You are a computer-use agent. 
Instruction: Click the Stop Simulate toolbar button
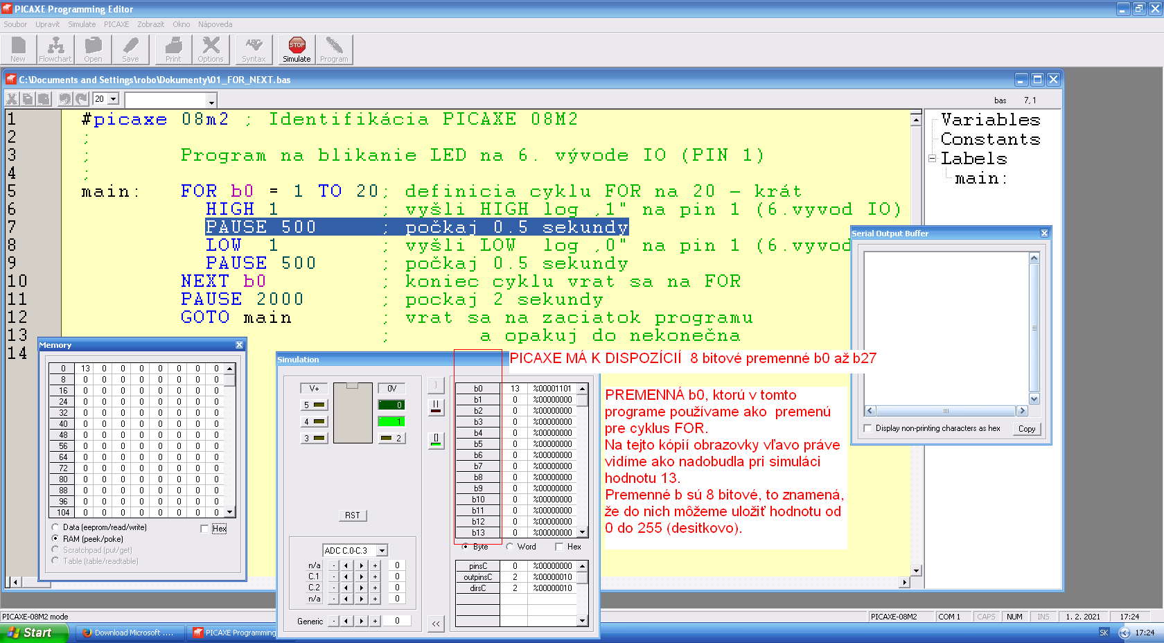tap(297, 50)
